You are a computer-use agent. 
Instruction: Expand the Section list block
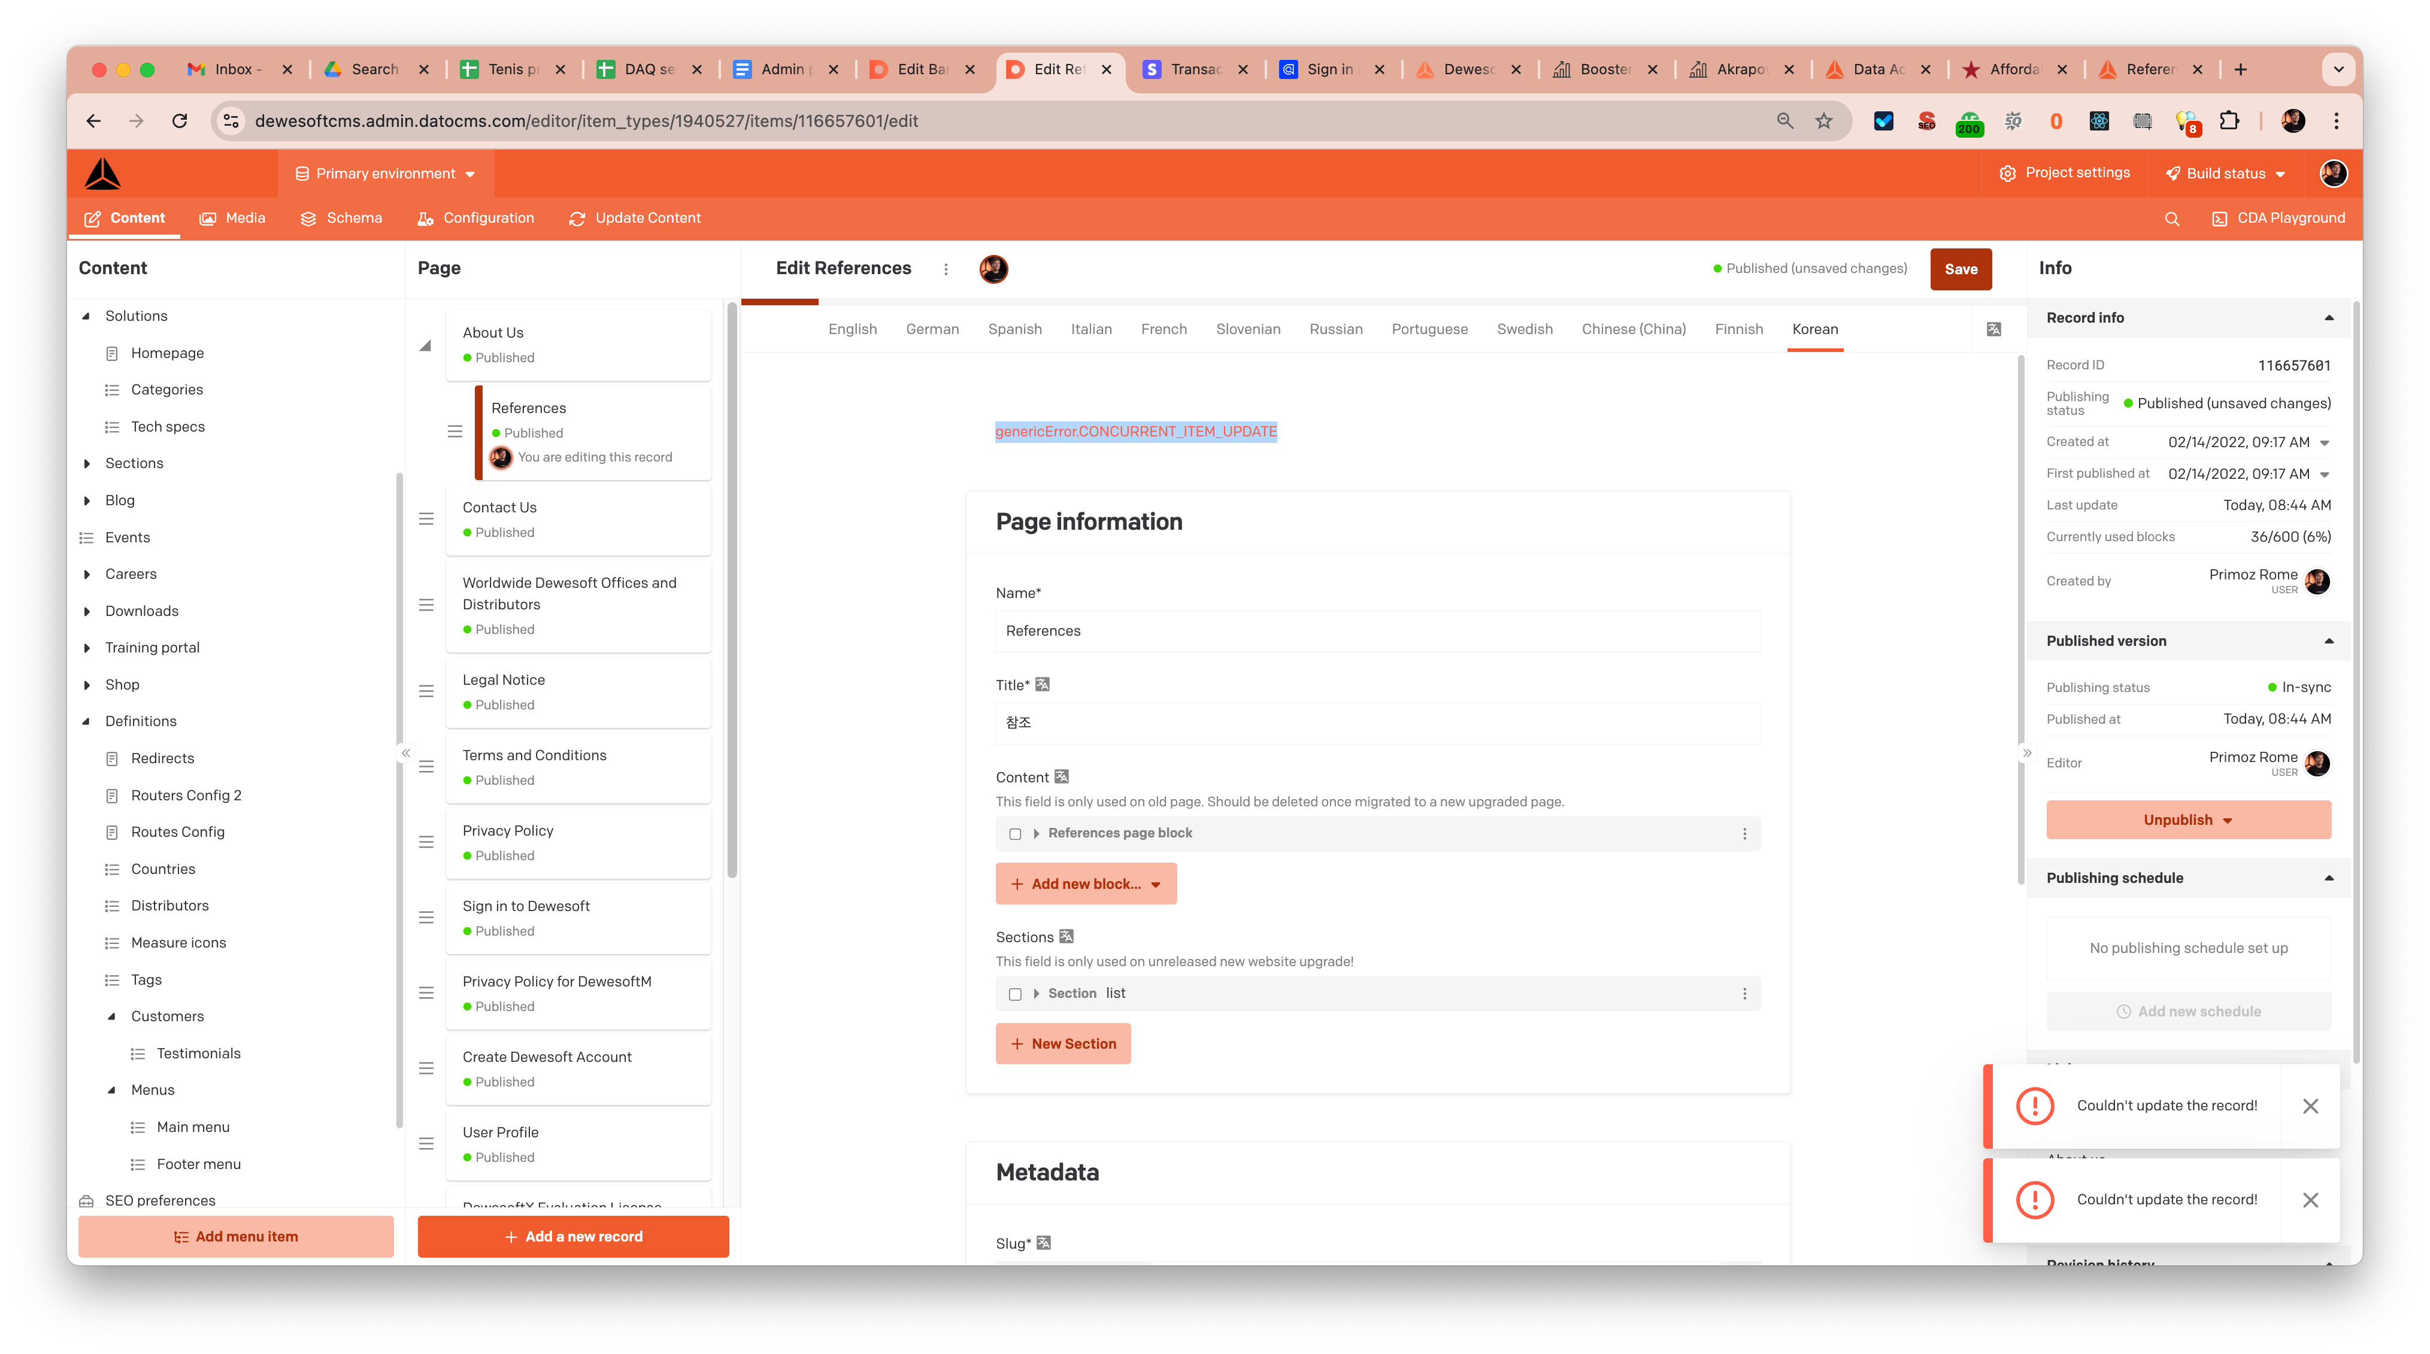[x=1036, y=994]
